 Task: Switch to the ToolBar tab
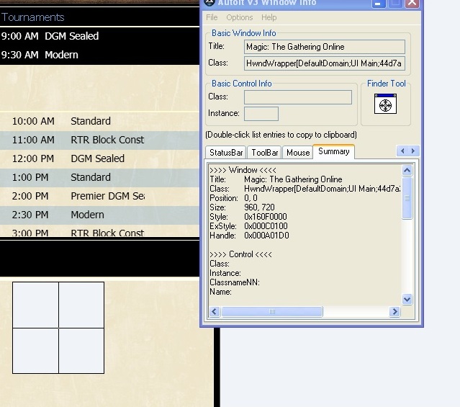pos(265,153)
